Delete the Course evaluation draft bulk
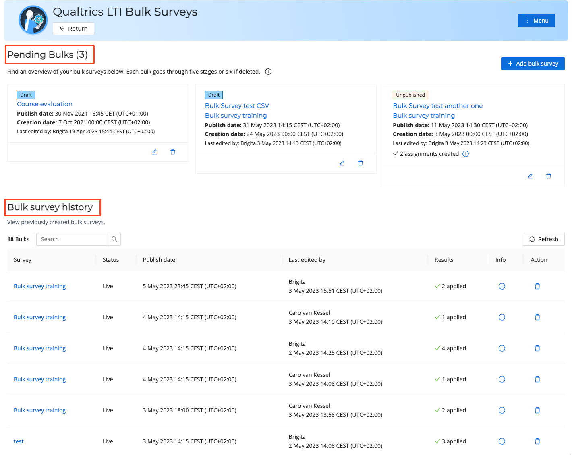 (x=173, y=152)
